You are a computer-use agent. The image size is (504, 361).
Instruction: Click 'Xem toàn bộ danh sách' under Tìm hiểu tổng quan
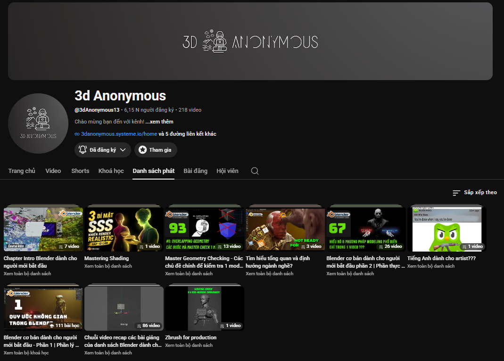(269, 274)
